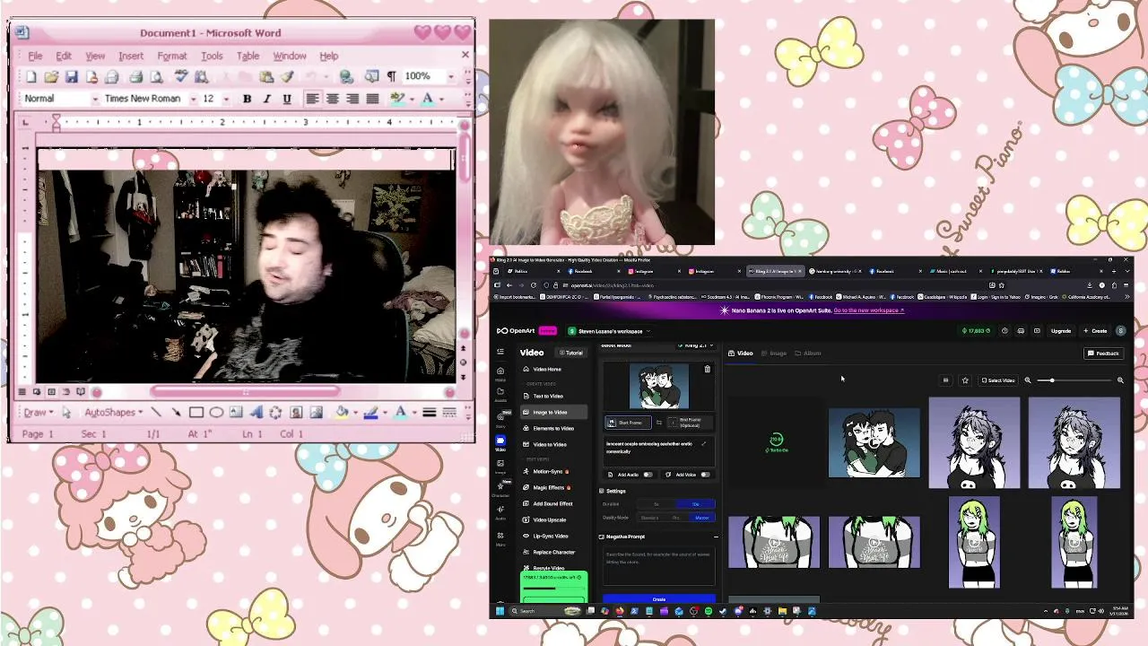This screenshot has width=1148, height=646.
Task: Toggle Italic formatting in Word
Action: tap(266, 99)
